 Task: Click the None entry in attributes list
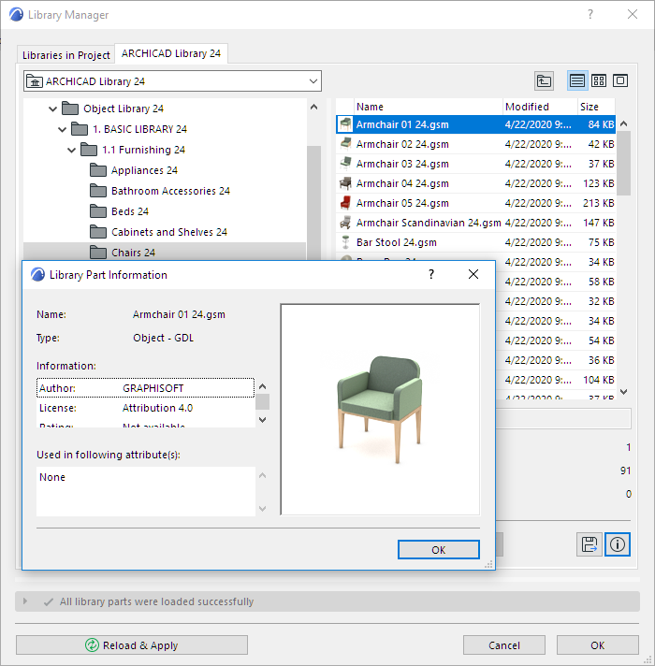click(52, 477)
